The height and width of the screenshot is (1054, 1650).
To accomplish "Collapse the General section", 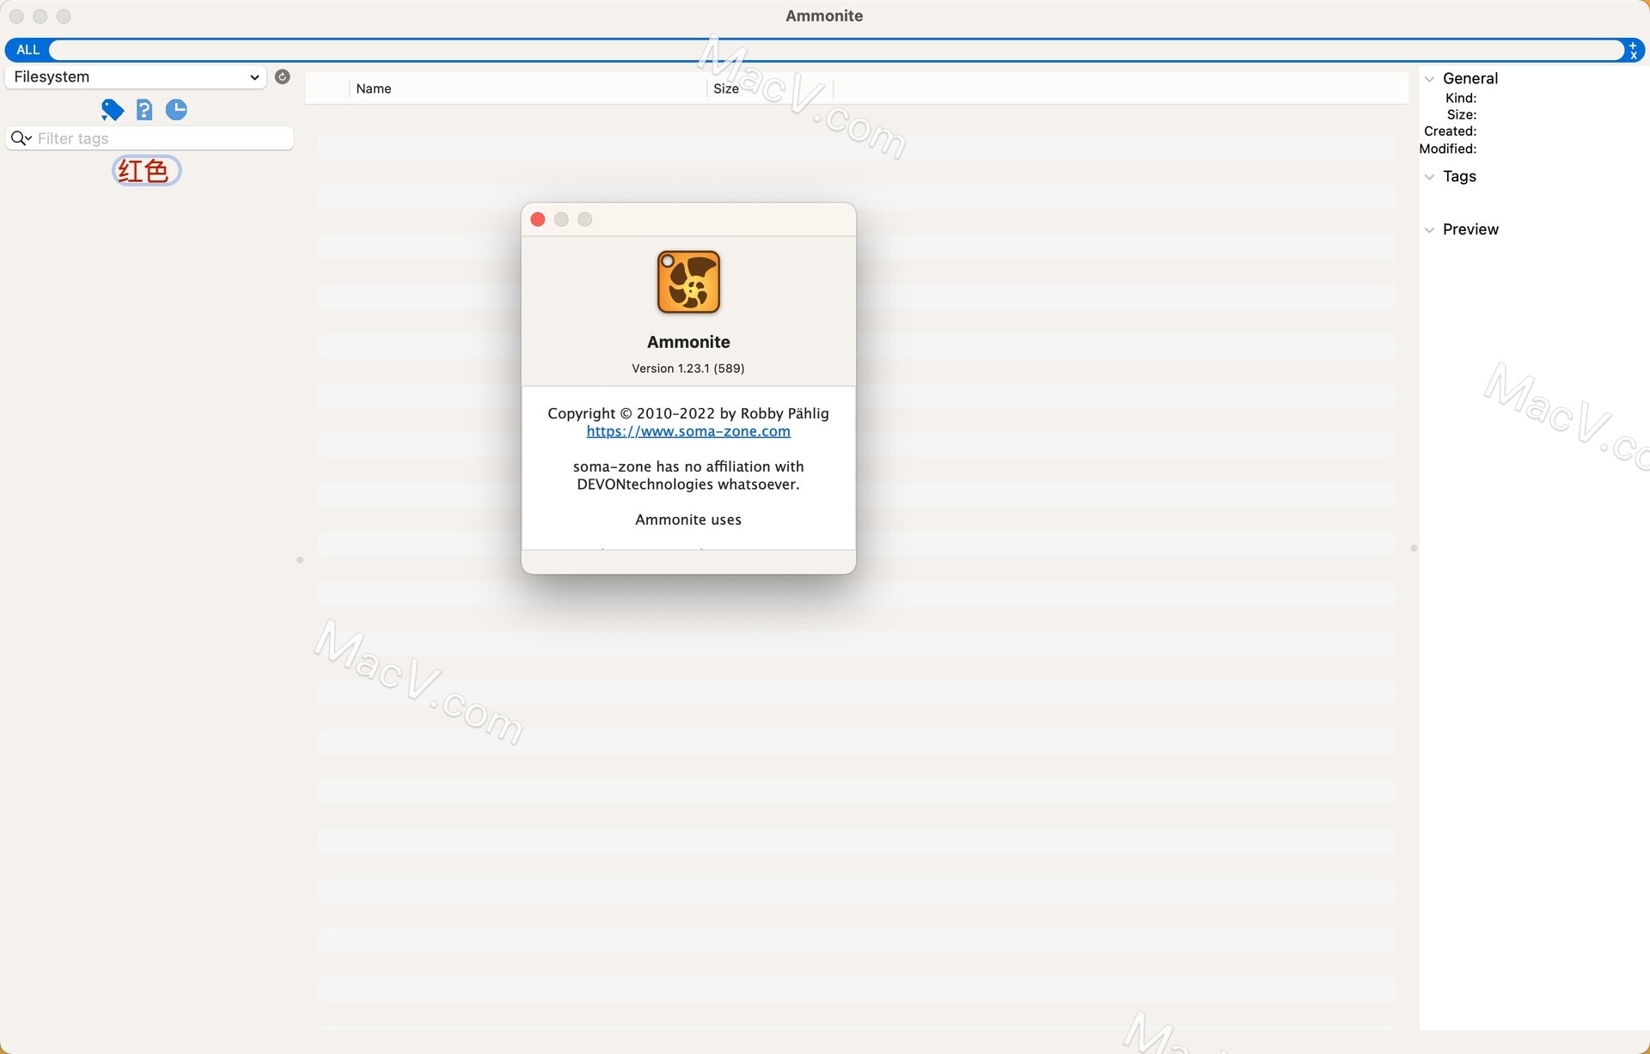I will coord(1429,79).
